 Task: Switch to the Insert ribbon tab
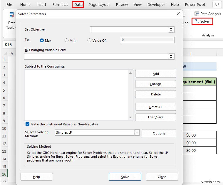pos(41,4)
